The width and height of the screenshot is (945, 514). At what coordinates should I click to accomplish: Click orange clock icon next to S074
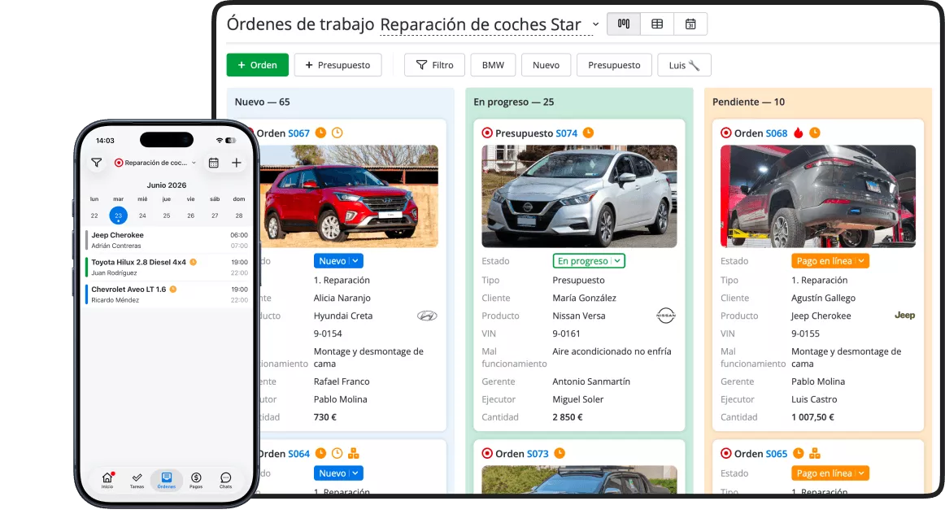588,133
